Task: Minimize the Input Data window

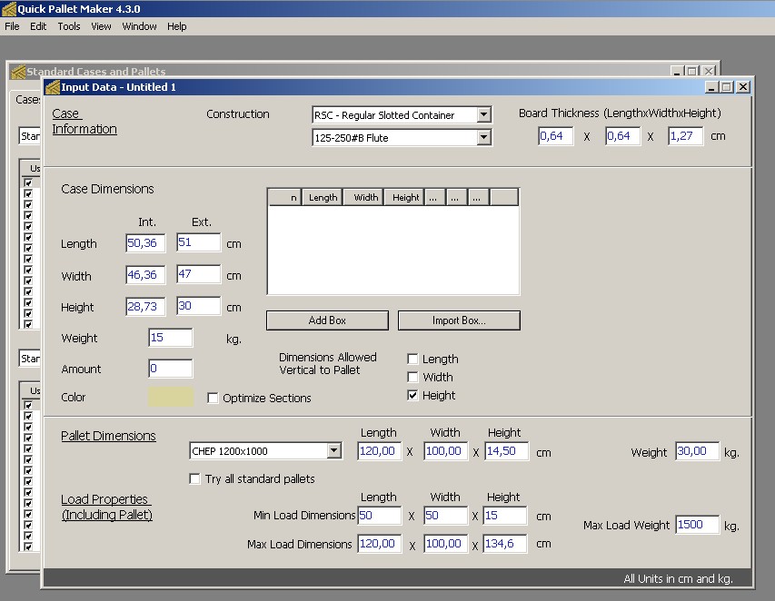Action: [x=711, y=87]
